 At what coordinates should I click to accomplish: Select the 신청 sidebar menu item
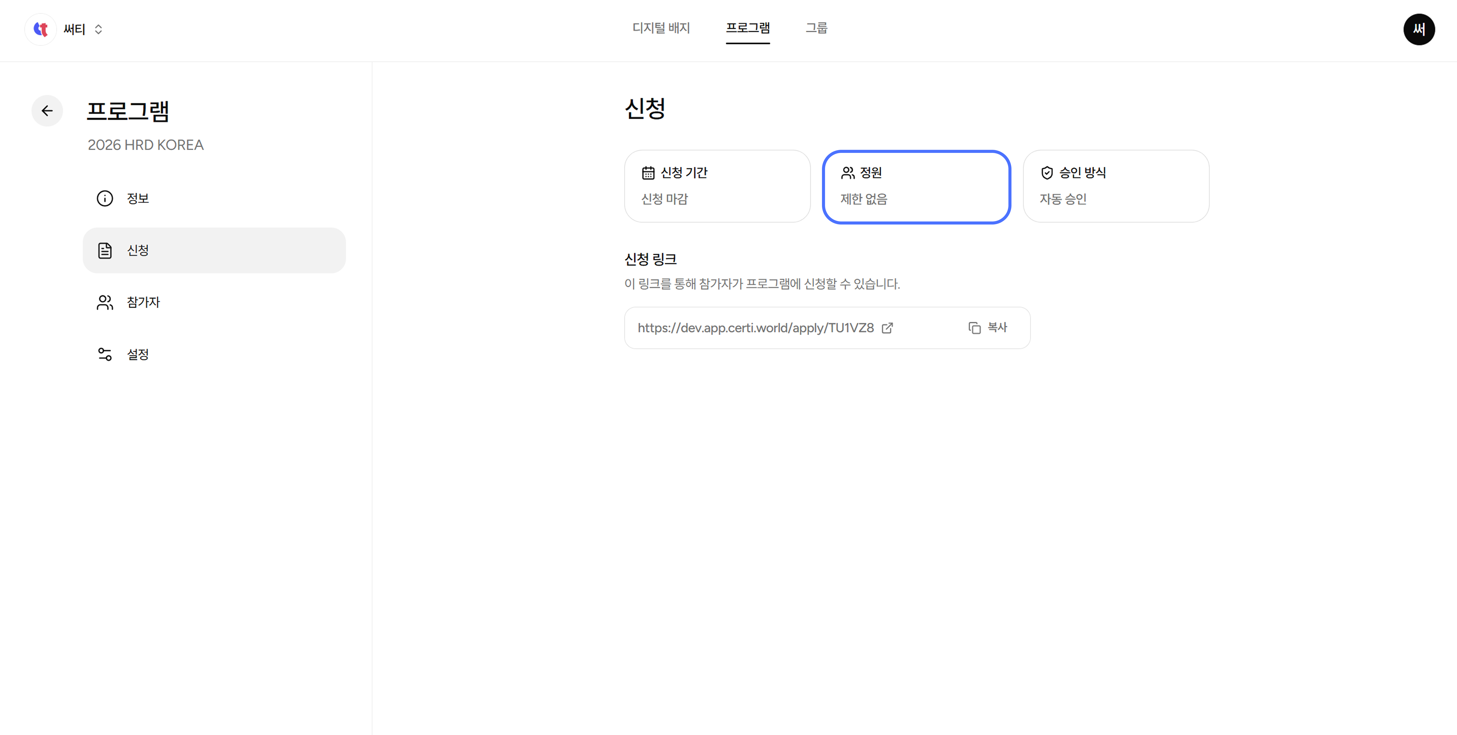[x=214, y=250]
